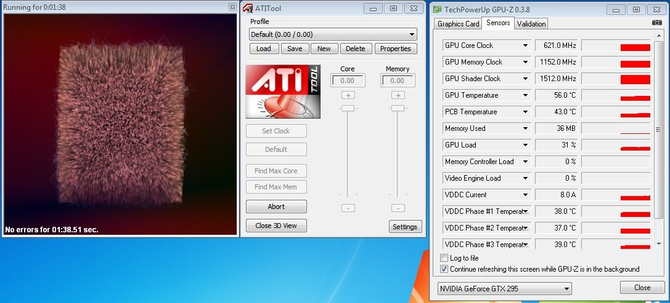This screenshot has width=670, height=303.
Task: Switch to the Graphics Card tab
Action: (458, 25)
